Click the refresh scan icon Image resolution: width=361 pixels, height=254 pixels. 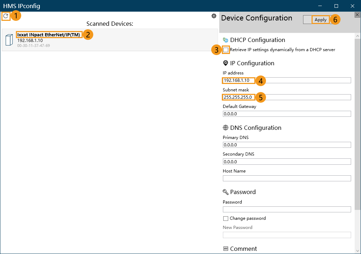[x=5, y=16]
